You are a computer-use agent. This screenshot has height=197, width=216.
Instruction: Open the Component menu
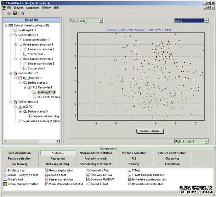[33, 7]
